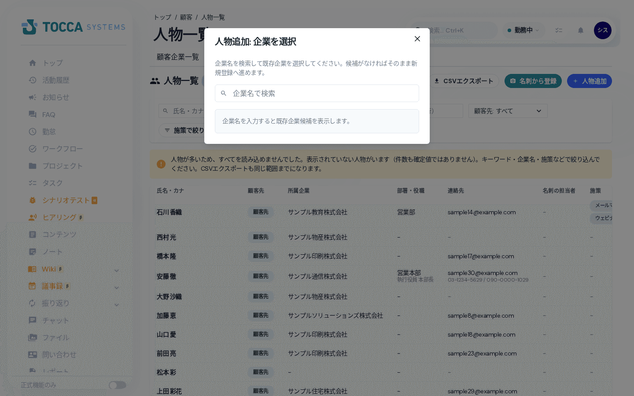Screen dimensions: 634x396
Task: Click the 連絡先 column header
Action: [456, 191]
